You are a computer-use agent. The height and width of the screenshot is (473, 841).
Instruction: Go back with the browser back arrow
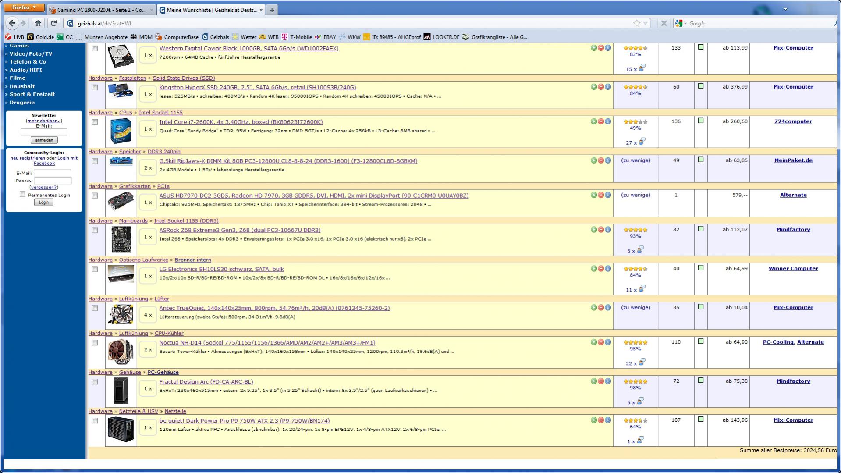pyautogui.click(x=12, y=23)
